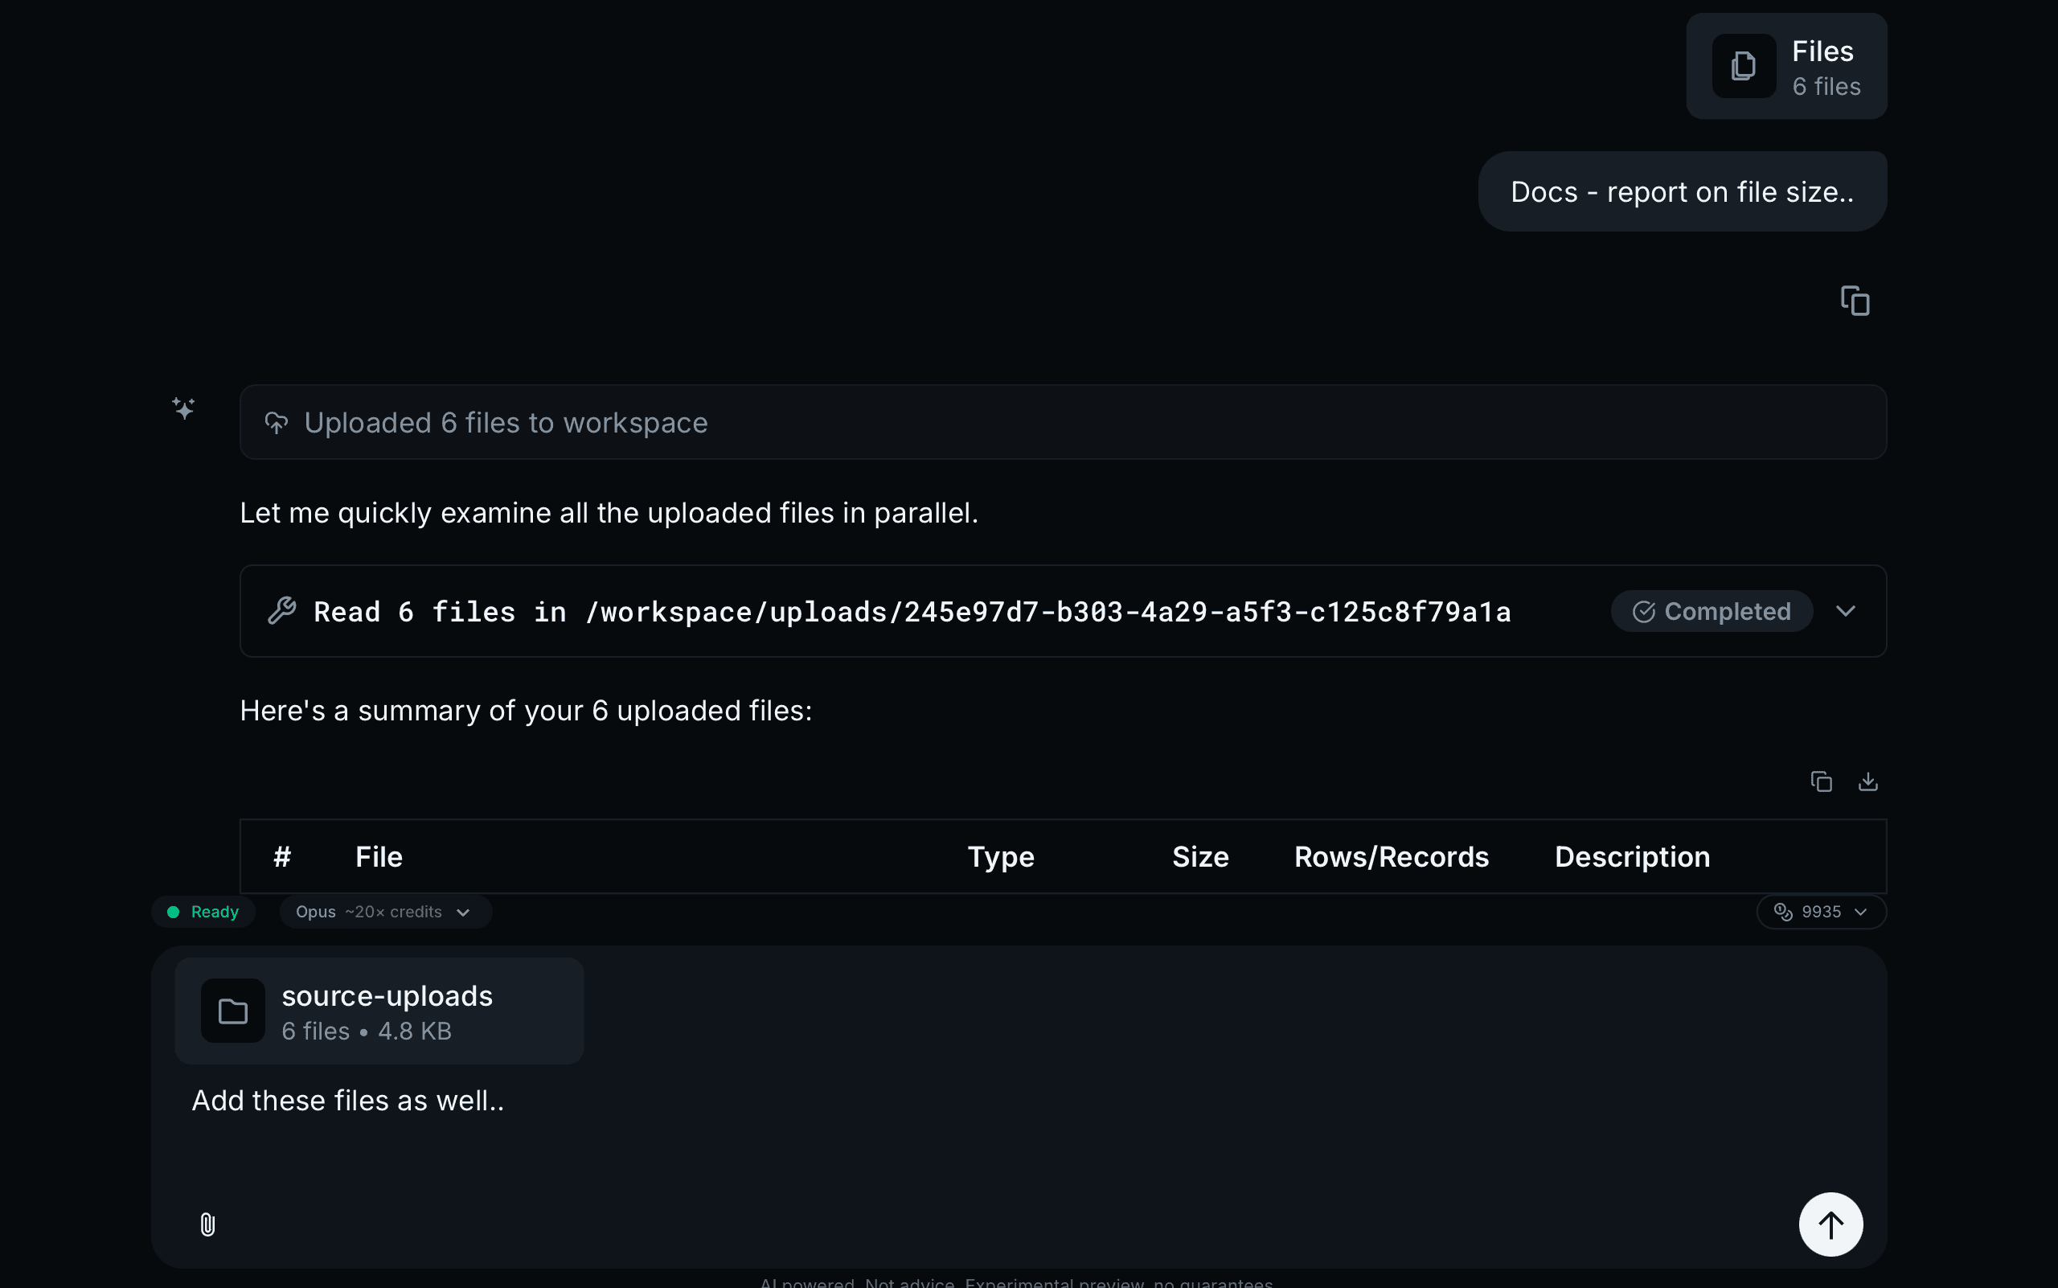Click the paperclip attach file icon
2058x1288 pixels.
pos(207,1224)
